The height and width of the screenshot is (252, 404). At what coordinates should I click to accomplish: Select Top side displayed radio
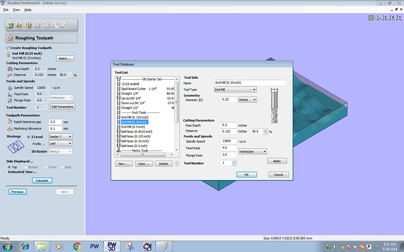point(9,167)
